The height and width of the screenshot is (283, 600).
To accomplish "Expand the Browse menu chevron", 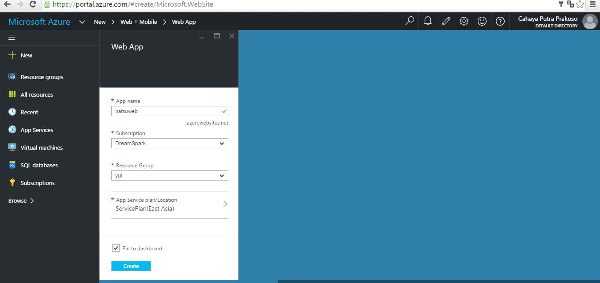I will click(x=31, y=200).
